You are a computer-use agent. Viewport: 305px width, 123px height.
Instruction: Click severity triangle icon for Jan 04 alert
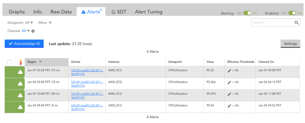coord(20,107)
